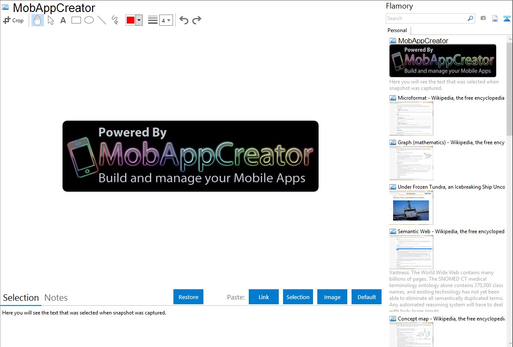This screenshot has width=513, height=347.
Task: Click the Restore button
Action: (x=188, y=297)
